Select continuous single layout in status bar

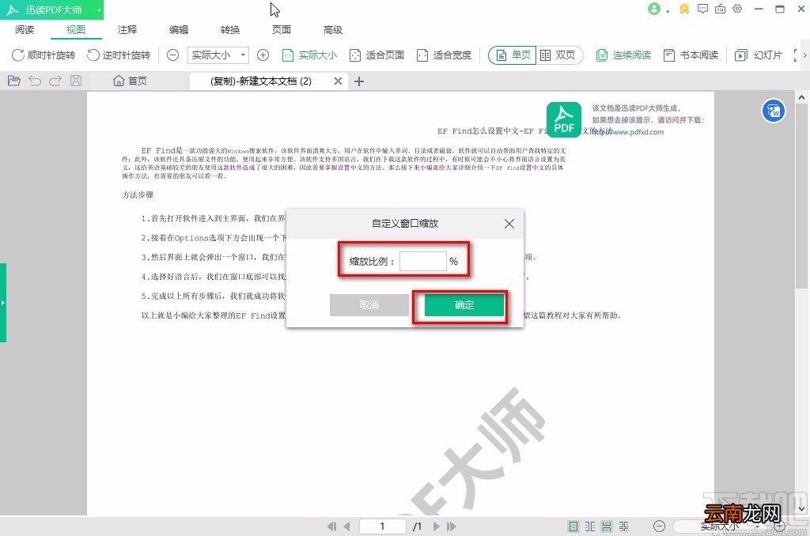point(607,527)
